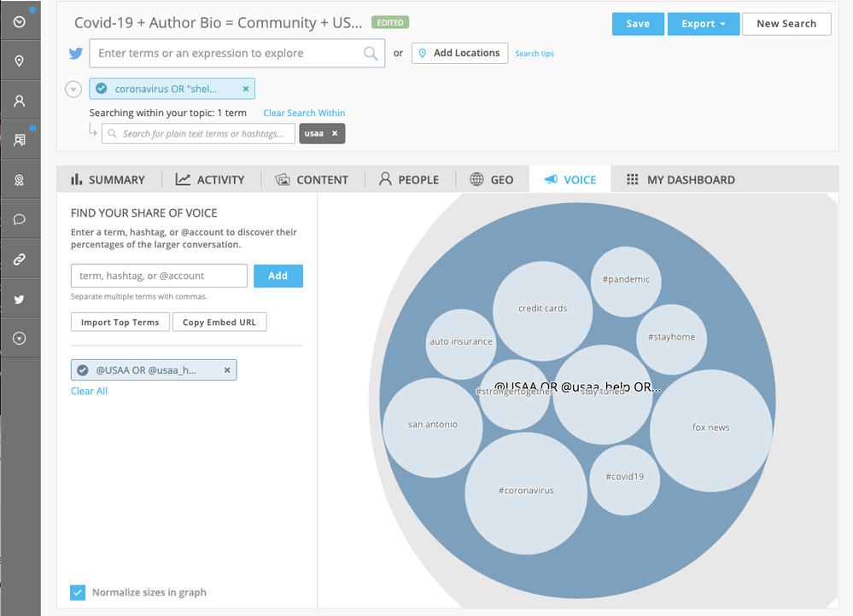853x616 pixels.
Task: Click the magnifier icon in explore search box
Action: [x=371, y=54]
